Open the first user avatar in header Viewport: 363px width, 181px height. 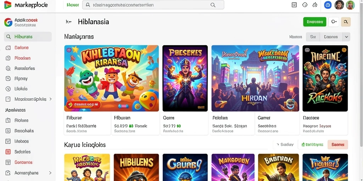tap(339, 5)
